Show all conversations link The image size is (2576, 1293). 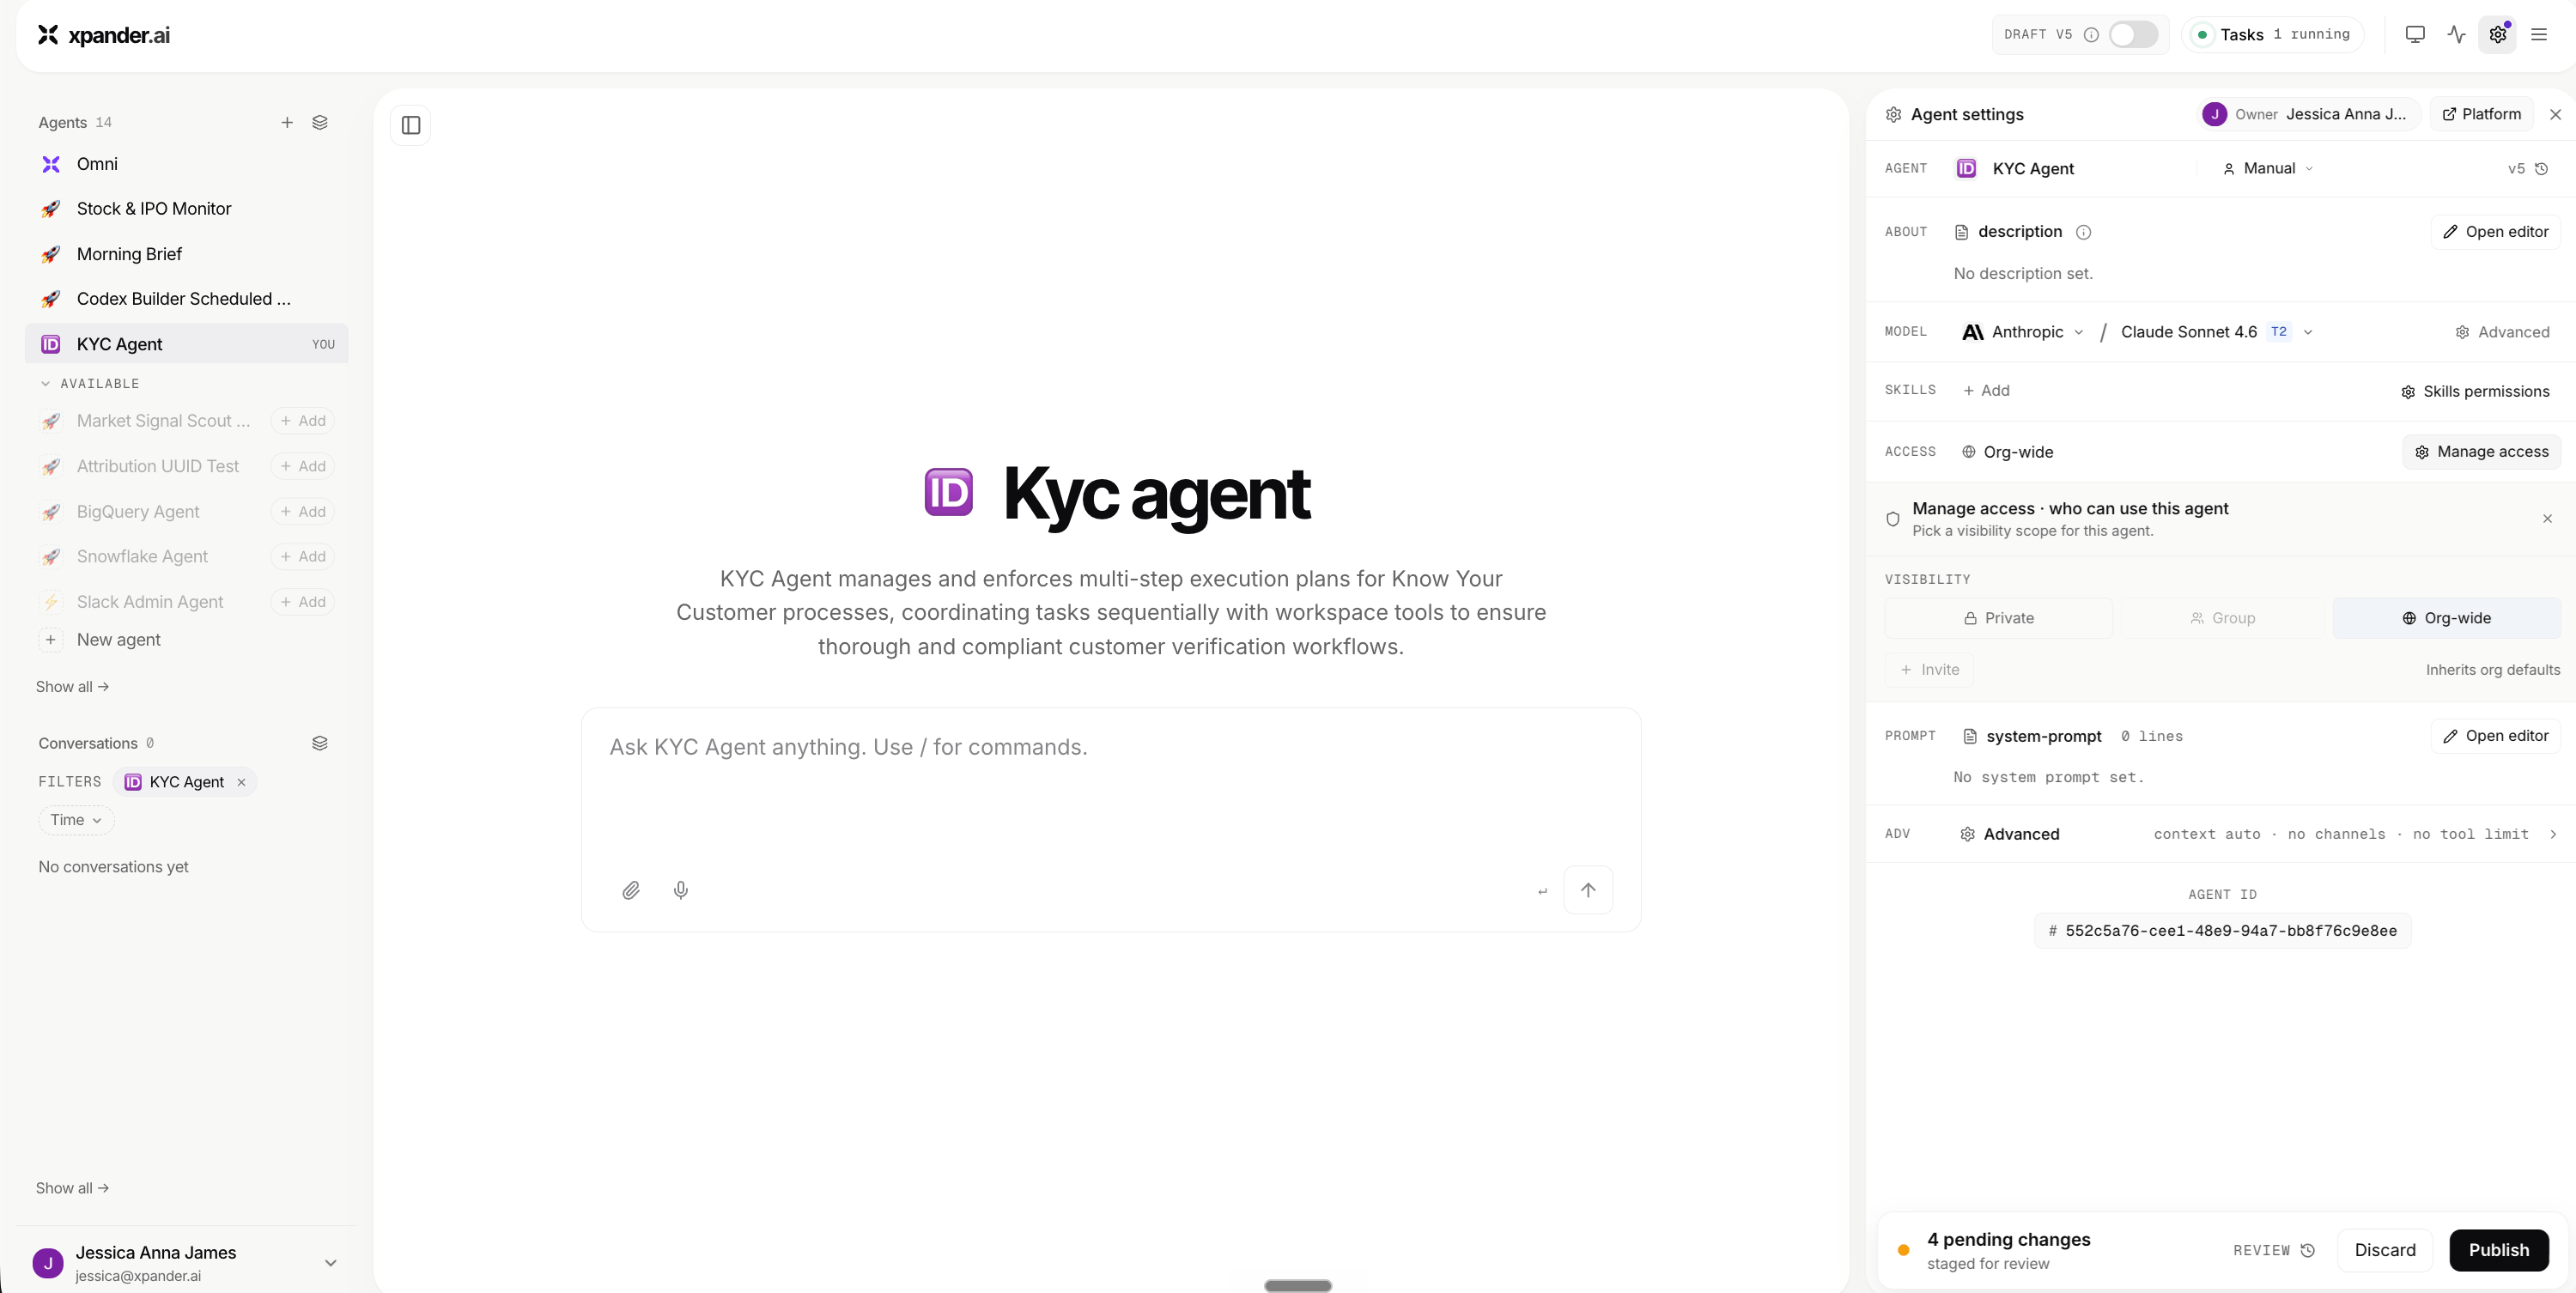72,1188
